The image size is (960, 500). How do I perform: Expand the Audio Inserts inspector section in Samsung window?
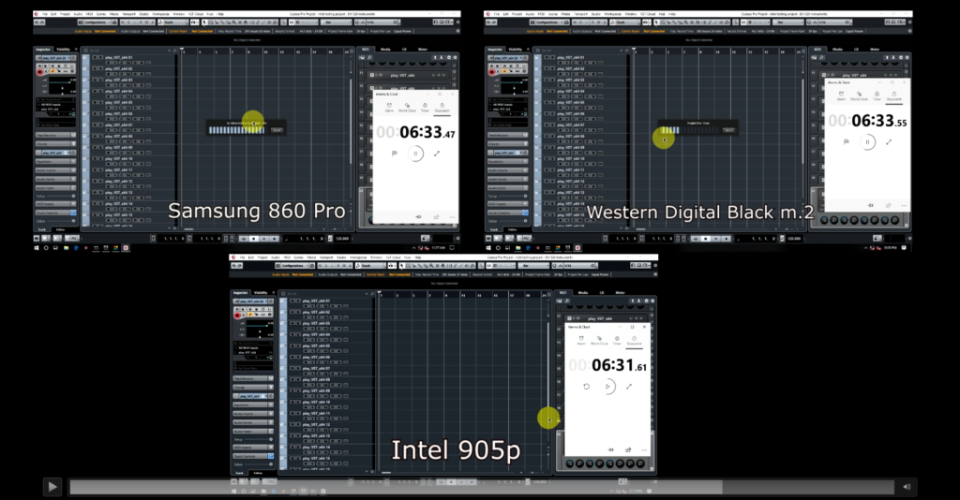click(x=55, y=170)
